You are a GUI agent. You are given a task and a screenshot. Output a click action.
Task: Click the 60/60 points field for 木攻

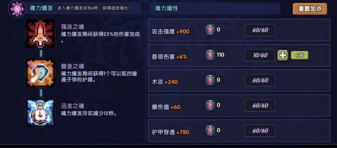(260, 80)
